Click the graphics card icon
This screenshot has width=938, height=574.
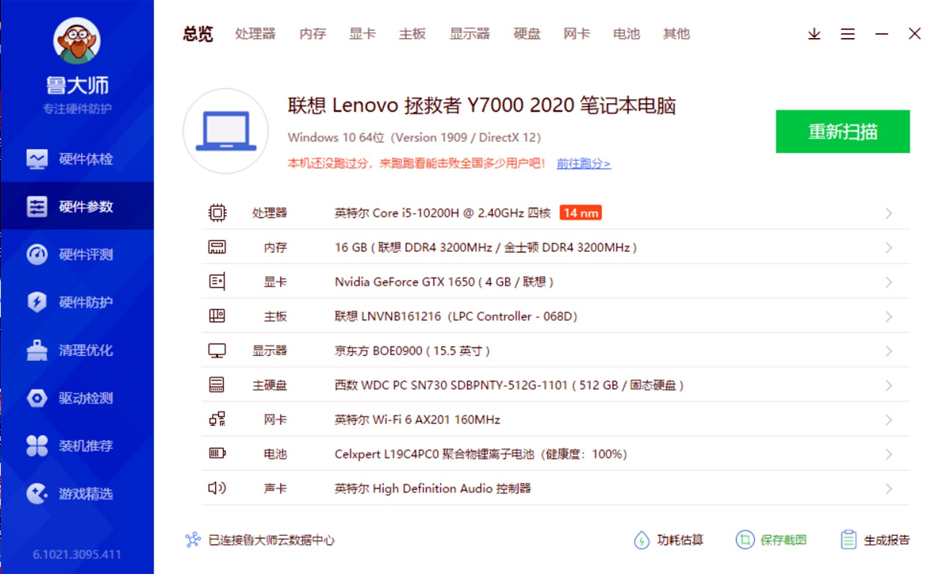(x=217, y=282)
